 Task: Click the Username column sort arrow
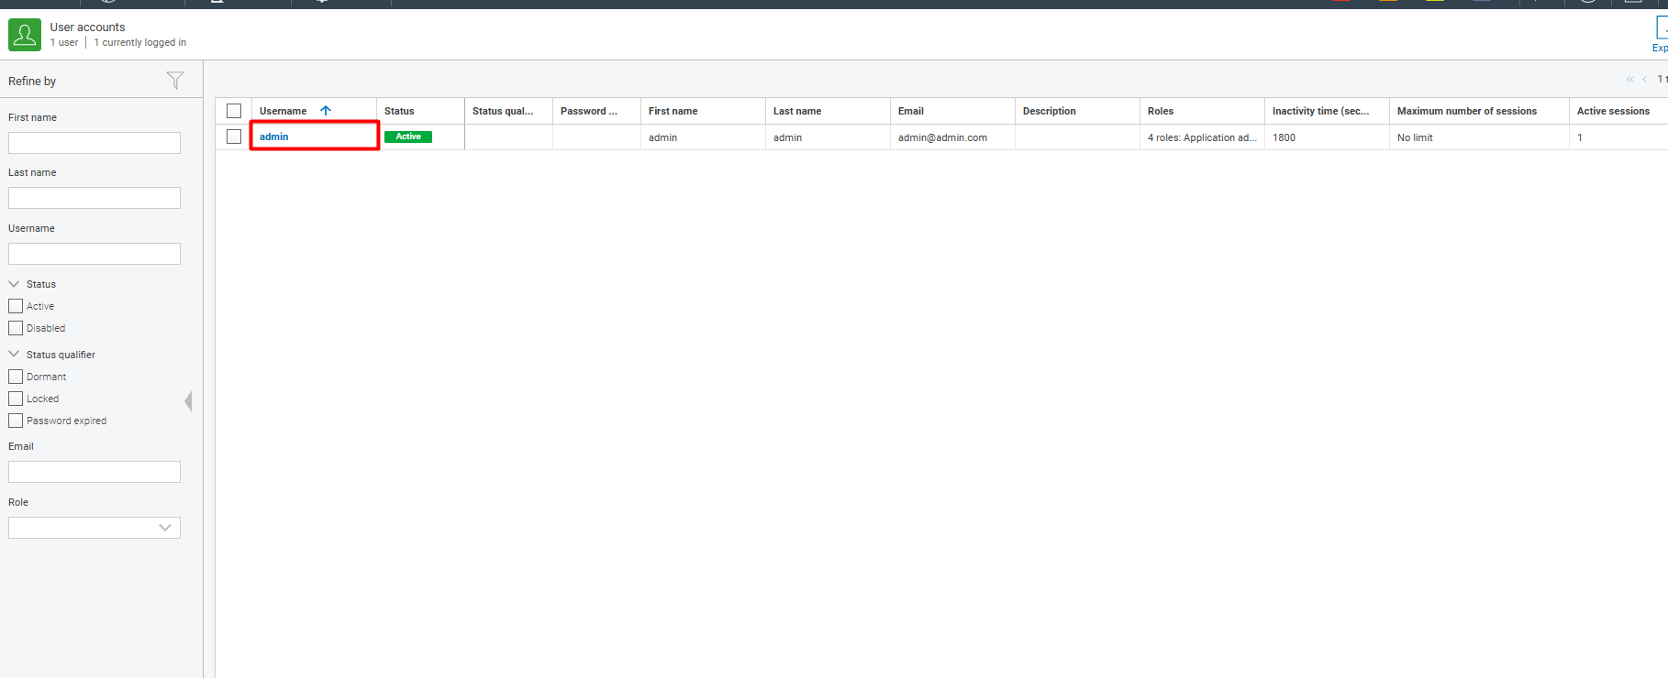[326, 111]
